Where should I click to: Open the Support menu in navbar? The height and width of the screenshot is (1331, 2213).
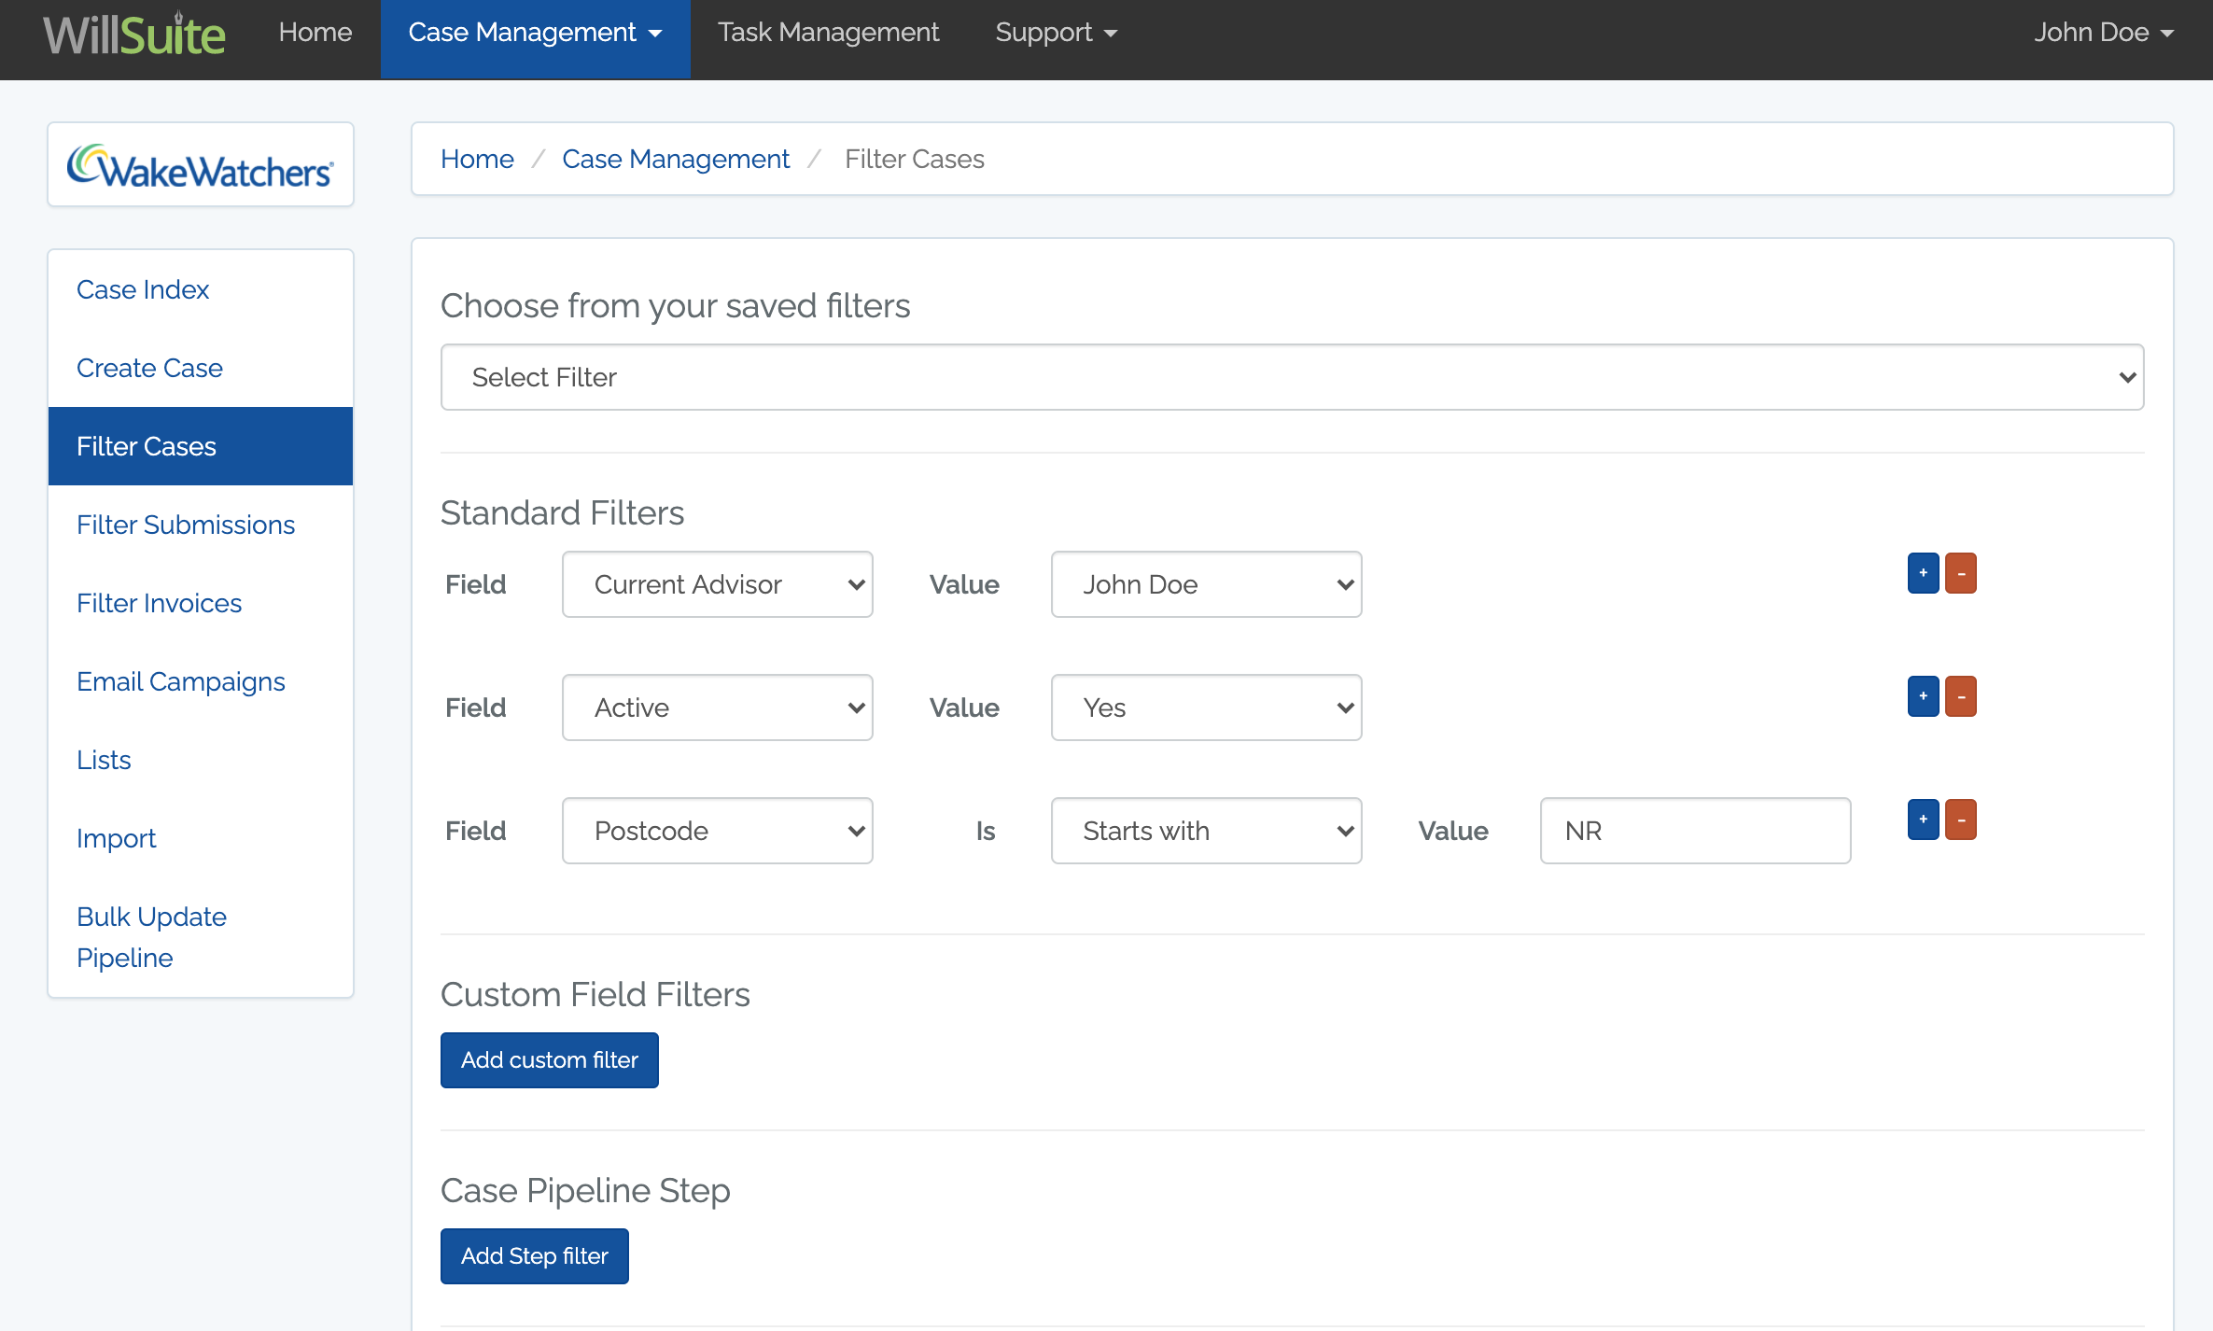point(1056,33)
